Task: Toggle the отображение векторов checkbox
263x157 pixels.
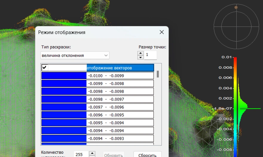Action: (x=45, y=68)
